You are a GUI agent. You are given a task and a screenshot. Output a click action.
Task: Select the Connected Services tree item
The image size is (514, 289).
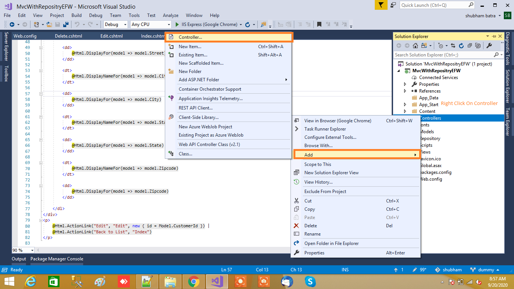point(438,78)
